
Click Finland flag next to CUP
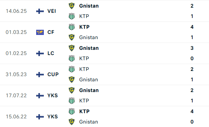pos(40,74)
